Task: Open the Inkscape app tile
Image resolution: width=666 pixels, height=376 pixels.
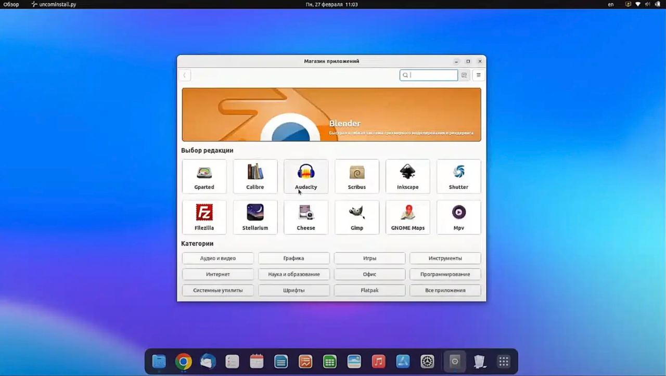Action: coord(408,176)
